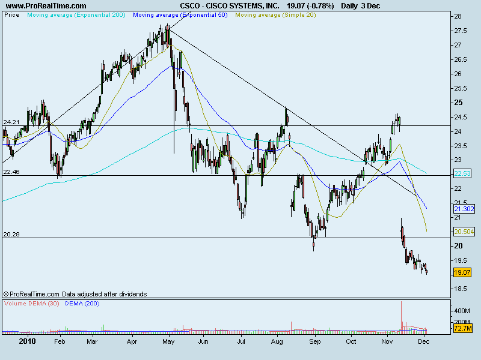This screenshot has height=360, width=481.
Task: Click the 19.07 last price tag
Action: click(x=462, y=272)
